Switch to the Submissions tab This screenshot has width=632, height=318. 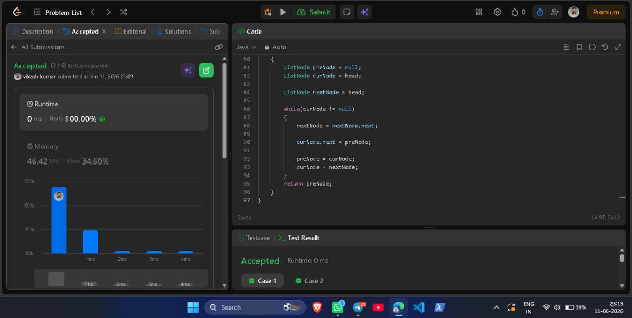pyautogui.click(x=211, y=32)
